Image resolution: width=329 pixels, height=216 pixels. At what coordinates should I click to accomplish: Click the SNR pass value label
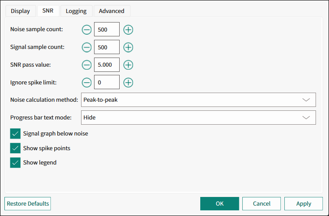pos(30,65)
